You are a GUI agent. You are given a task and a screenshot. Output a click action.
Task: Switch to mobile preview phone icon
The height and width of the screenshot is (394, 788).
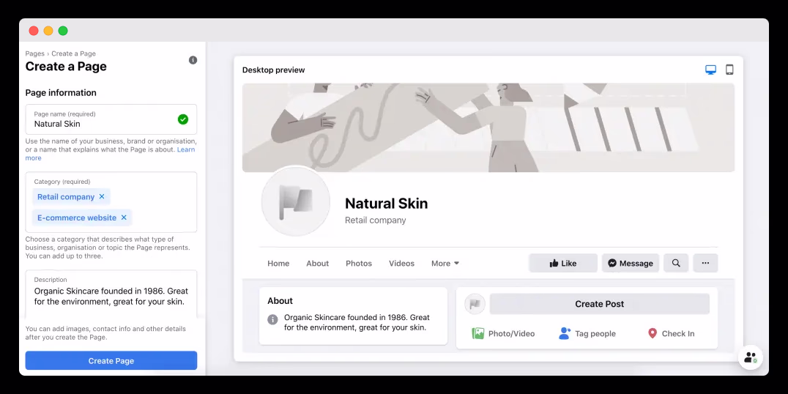[729, 70]
